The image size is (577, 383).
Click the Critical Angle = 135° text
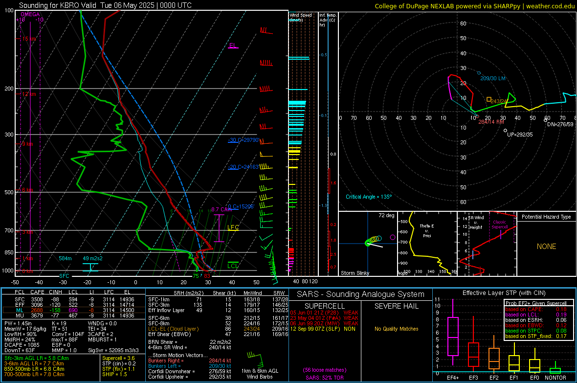coord(369,197)
